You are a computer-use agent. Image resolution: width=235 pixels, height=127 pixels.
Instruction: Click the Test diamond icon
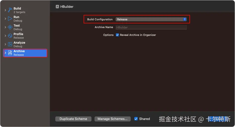[10, 27]
